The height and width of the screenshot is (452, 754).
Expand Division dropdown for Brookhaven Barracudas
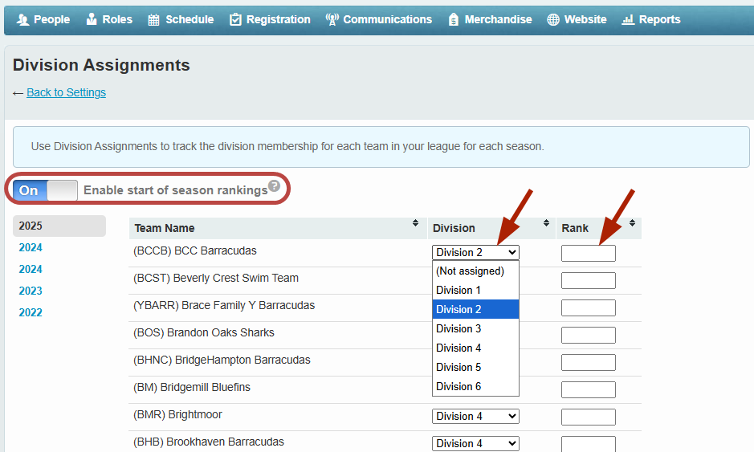pos(475,443)
